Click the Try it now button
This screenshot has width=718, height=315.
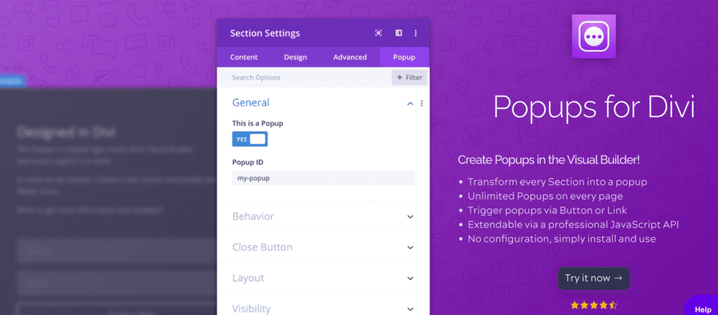(x=593, y=278)
